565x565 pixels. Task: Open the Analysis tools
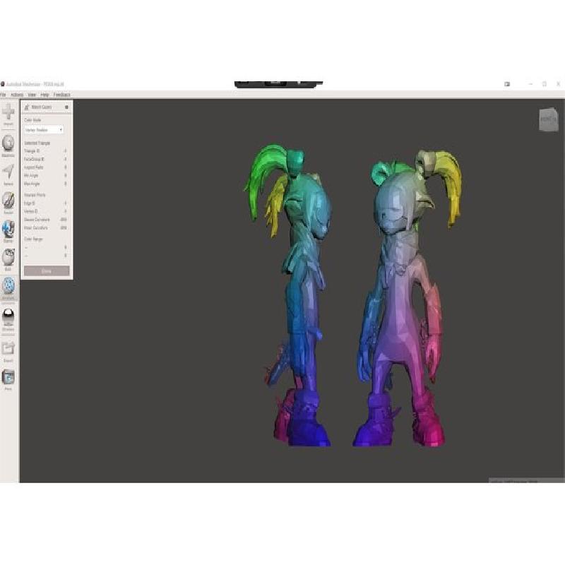[x=8, y=286]
